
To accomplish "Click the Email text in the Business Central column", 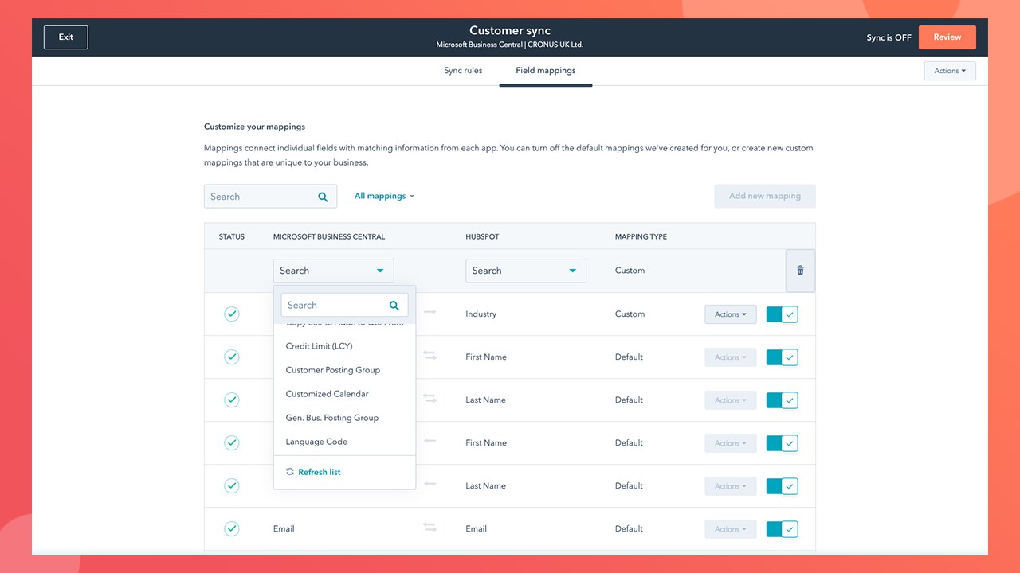I will coord(284,529).
